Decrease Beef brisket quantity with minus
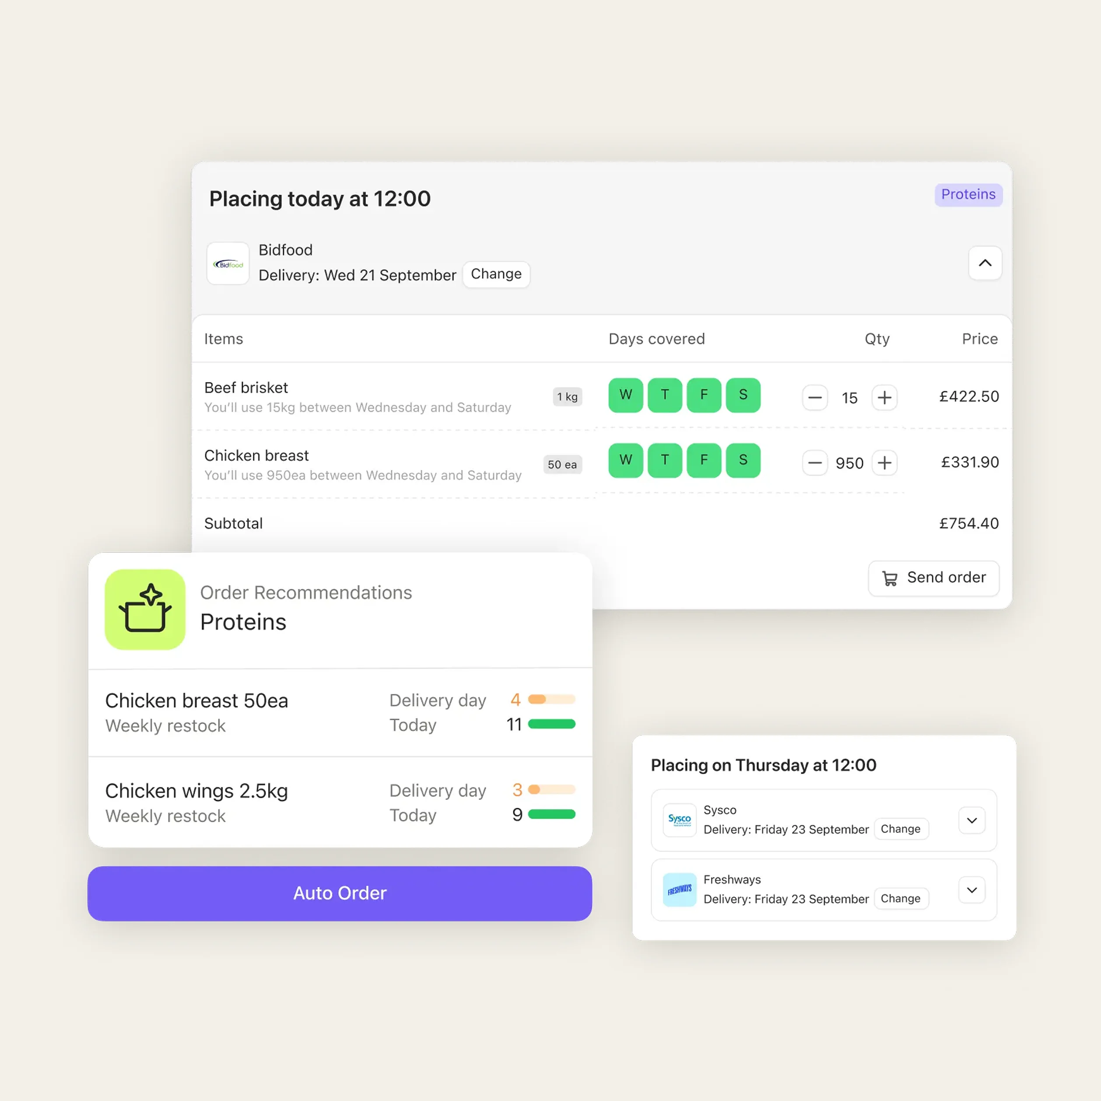 815,397
